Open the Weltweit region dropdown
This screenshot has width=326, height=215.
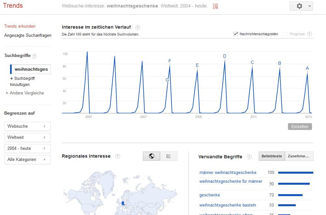[28, 137]
